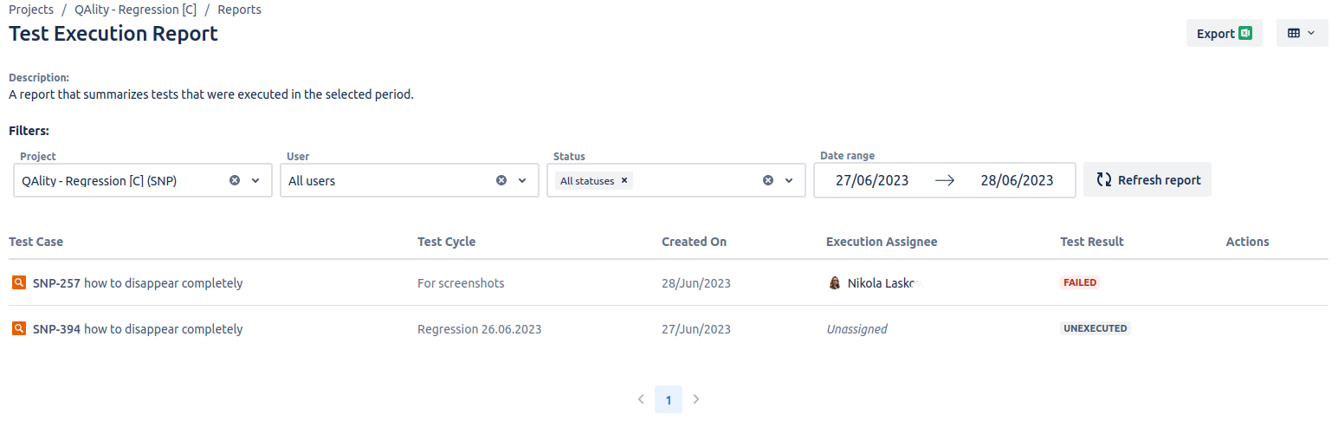Go to previous results page
1338x421 pixels.
(x=641, y=399)
